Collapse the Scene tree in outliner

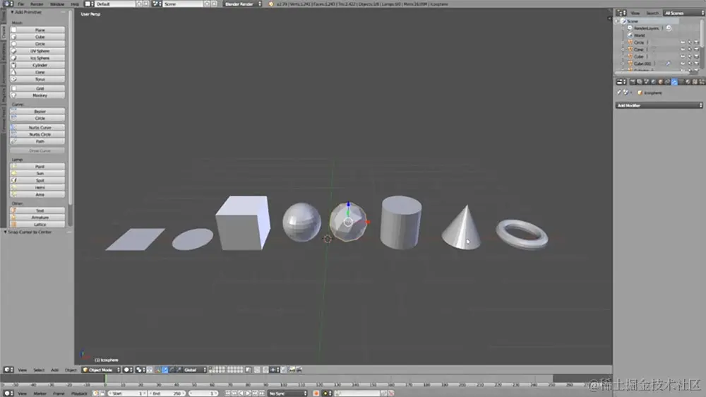[x=617, y=21]
